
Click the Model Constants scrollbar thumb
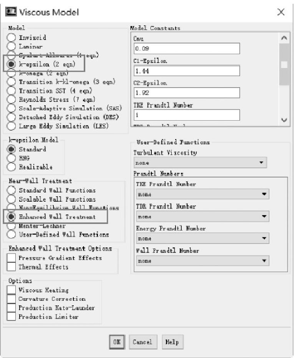coord(284,65)
